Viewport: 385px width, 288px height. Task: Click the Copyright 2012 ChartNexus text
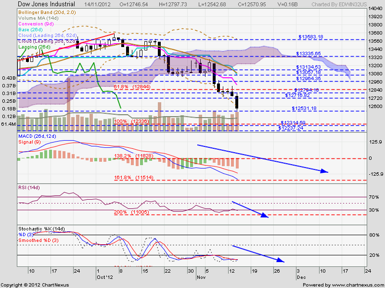(x=35, y=285)
